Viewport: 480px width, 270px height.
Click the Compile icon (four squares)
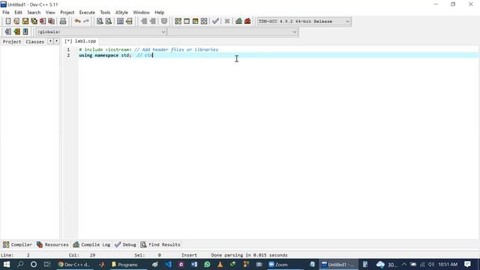[x=178, y=21]
